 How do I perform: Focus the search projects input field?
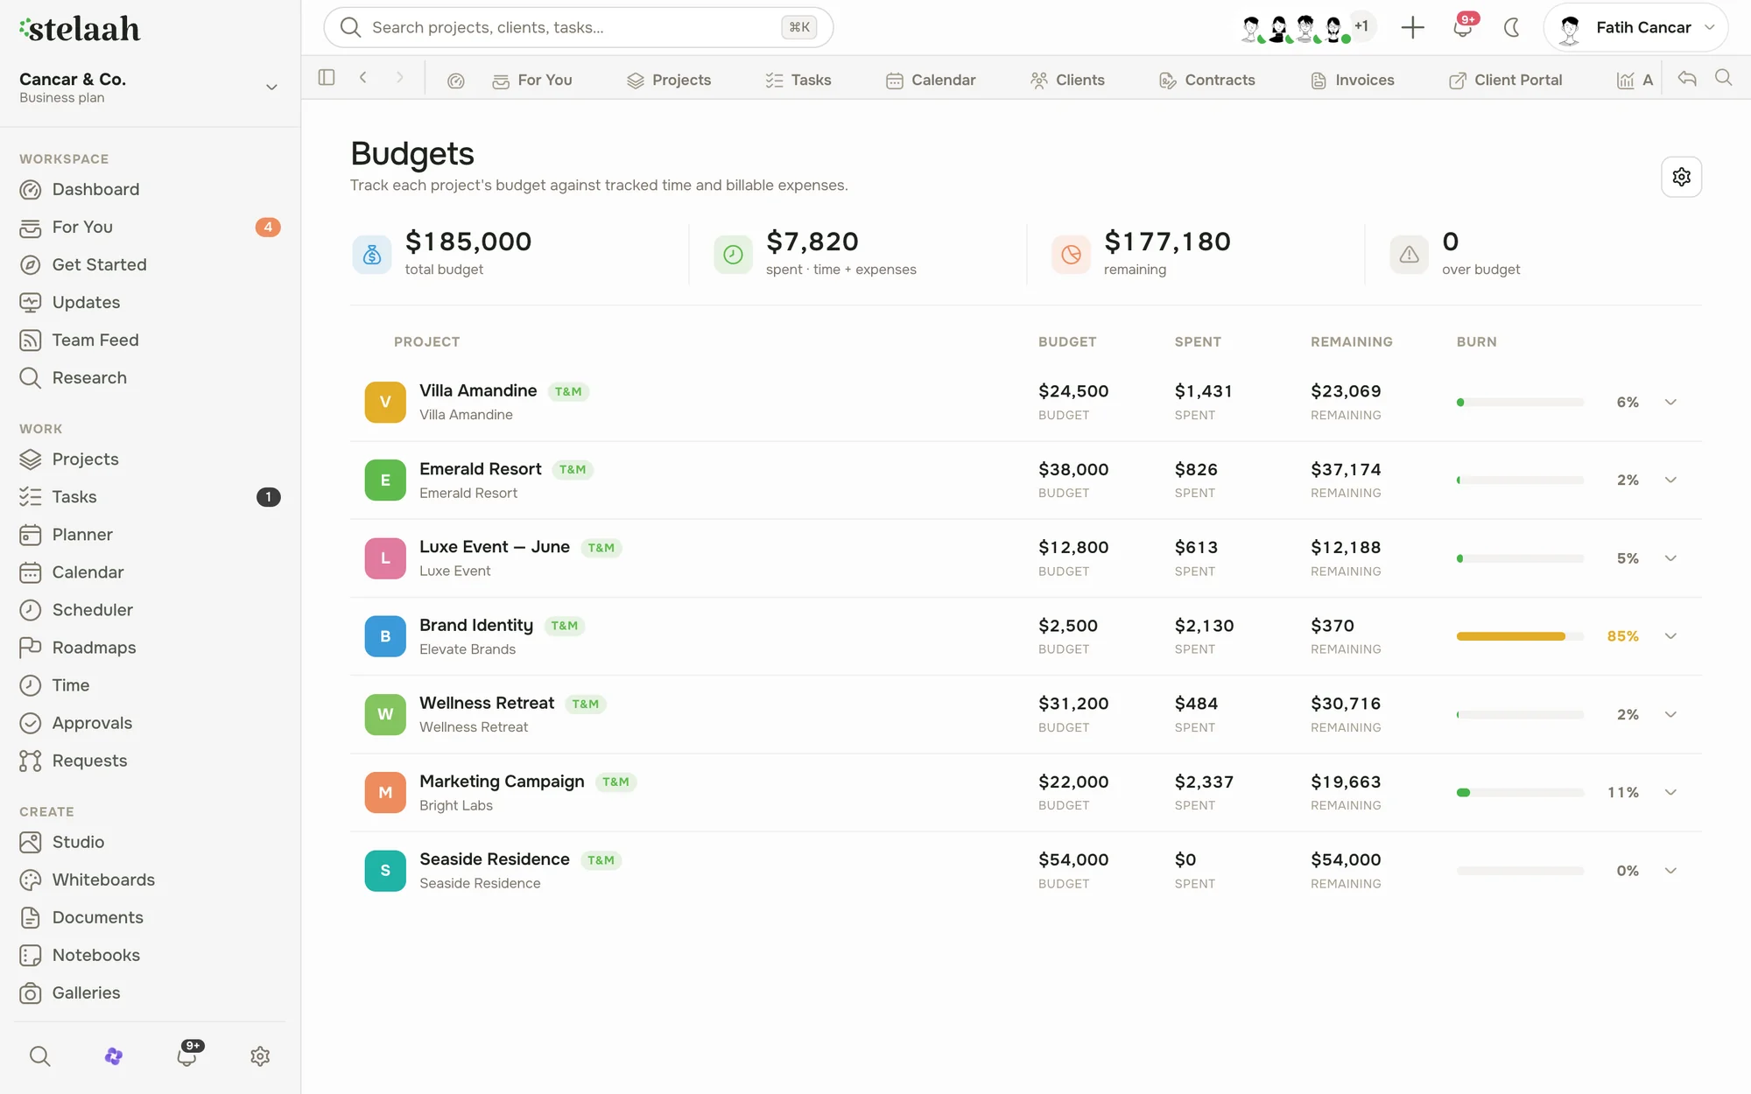[578, 28]
